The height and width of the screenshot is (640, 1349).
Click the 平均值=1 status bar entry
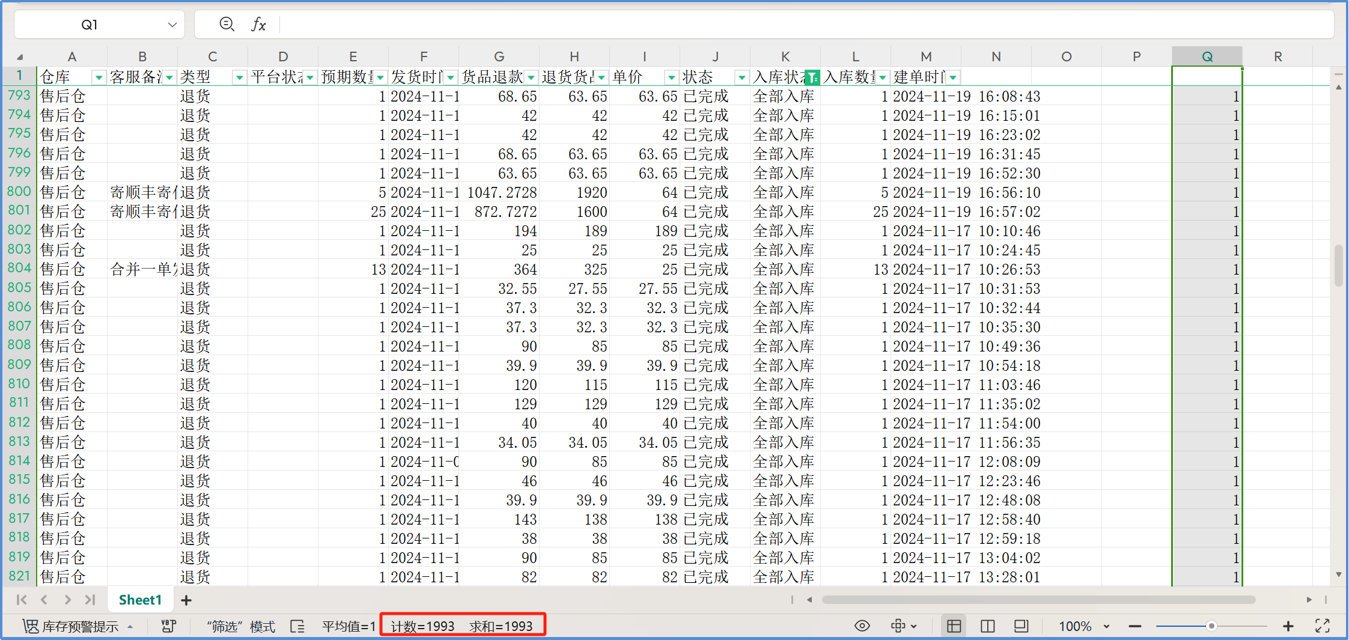pos(349,627)
